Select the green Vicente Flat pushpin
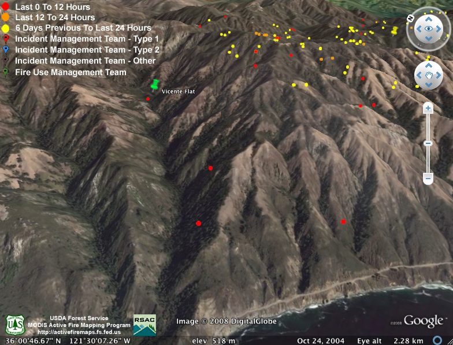 point(155,86)
